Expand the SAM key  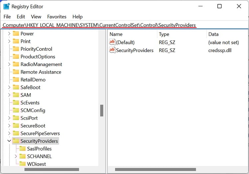coord(9,95)
